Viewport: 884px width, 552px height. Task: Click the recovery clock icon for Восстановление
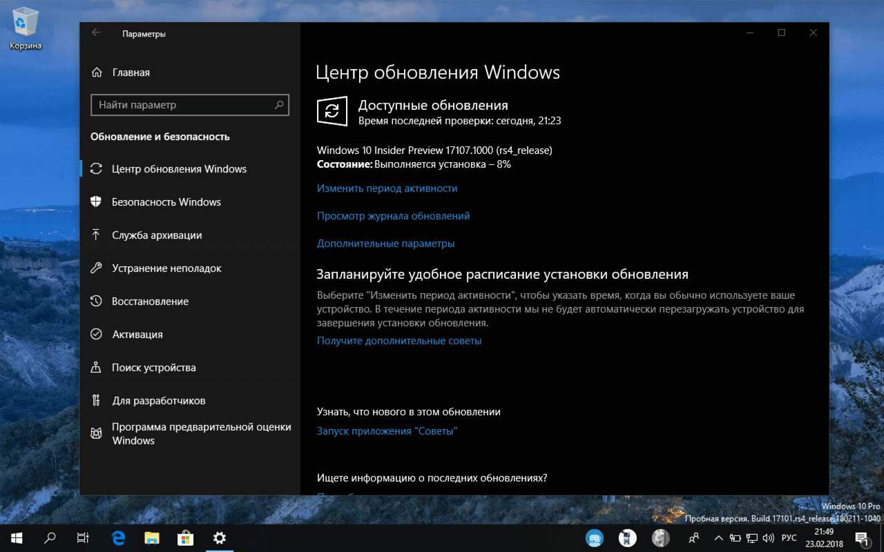coord(97,302)
